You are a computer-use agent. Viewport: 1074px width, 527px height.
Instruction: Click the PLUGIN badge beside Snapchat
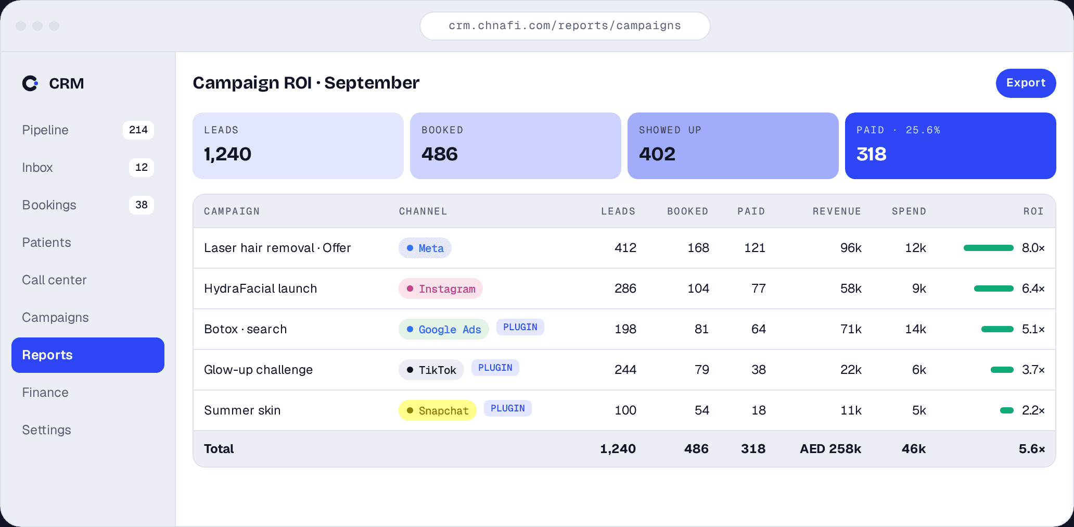pos(508,408)
